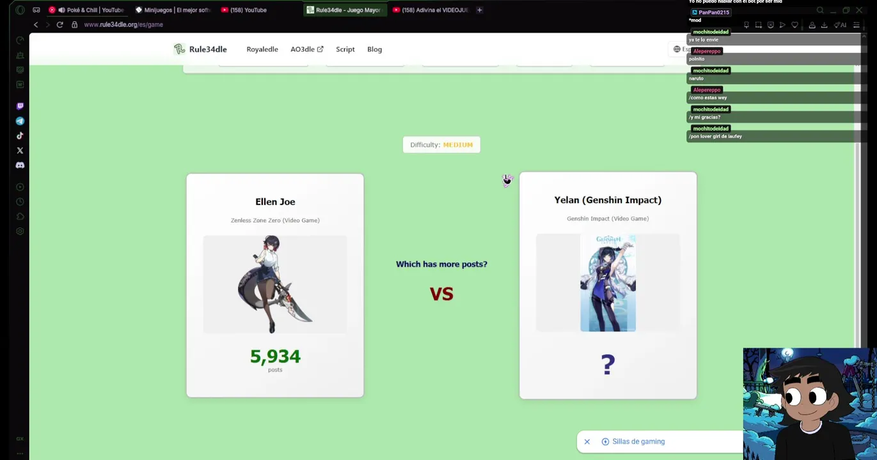This screenshot has width=877, height=460.
Task: Mute the Poké & Chill tab audio
Action: 61,10
